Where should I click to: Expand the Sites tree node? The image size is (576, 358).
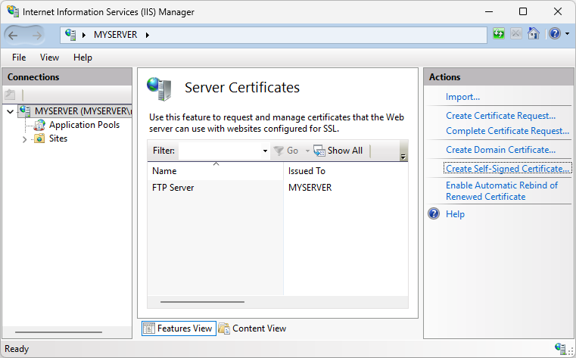coord(24,139)
